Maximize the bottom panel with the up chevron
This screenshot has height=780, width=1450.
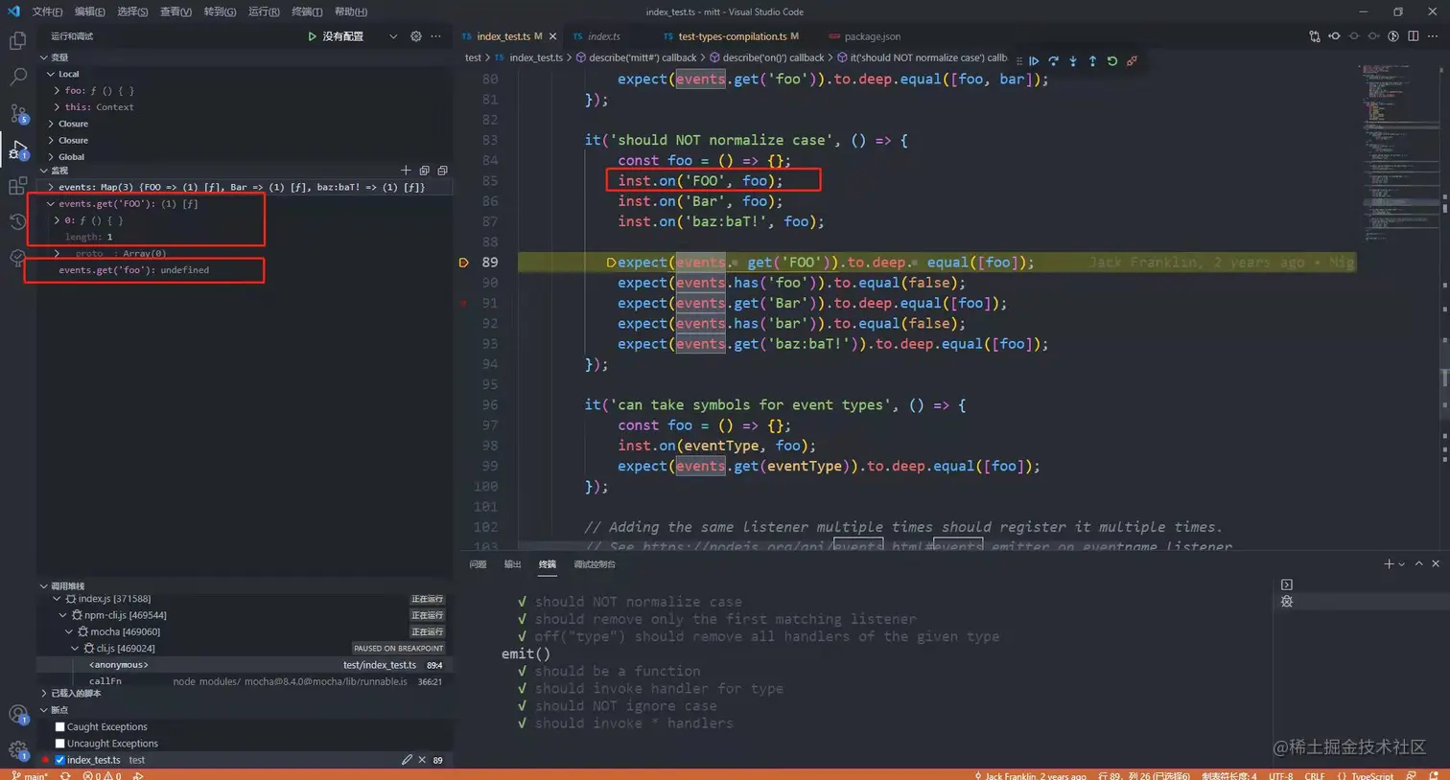click(x=1419, y=564)
